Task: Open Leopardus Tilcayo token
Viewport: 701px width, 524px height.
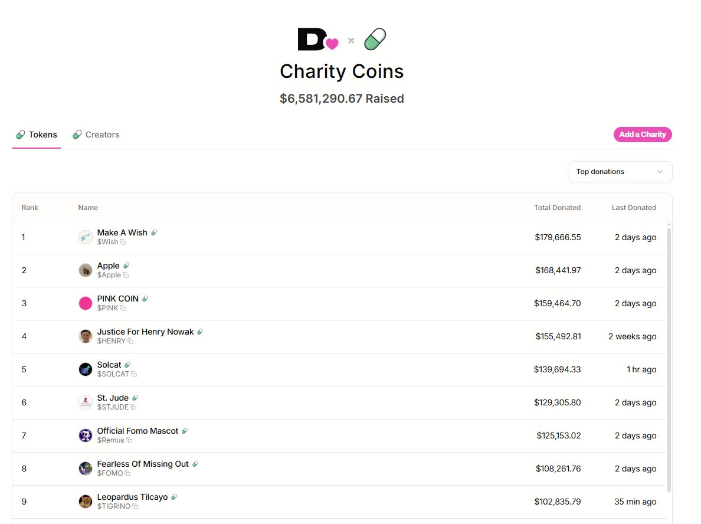Action: pos(132,497)
